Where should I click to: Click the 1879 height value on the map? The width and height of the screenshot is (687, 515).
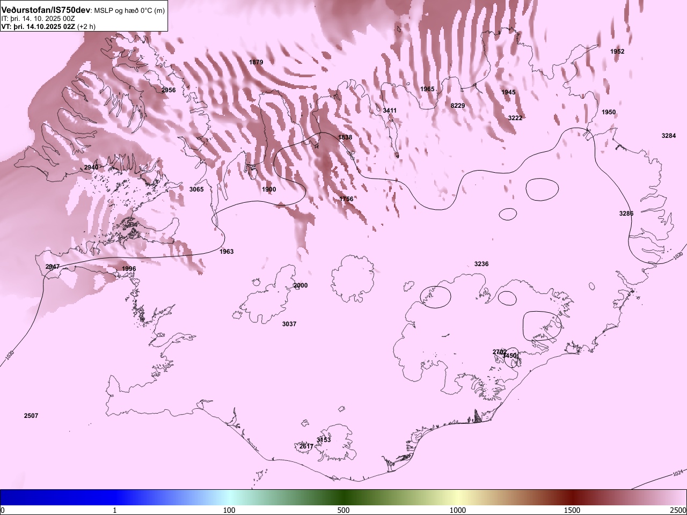[x=256, y=62]
